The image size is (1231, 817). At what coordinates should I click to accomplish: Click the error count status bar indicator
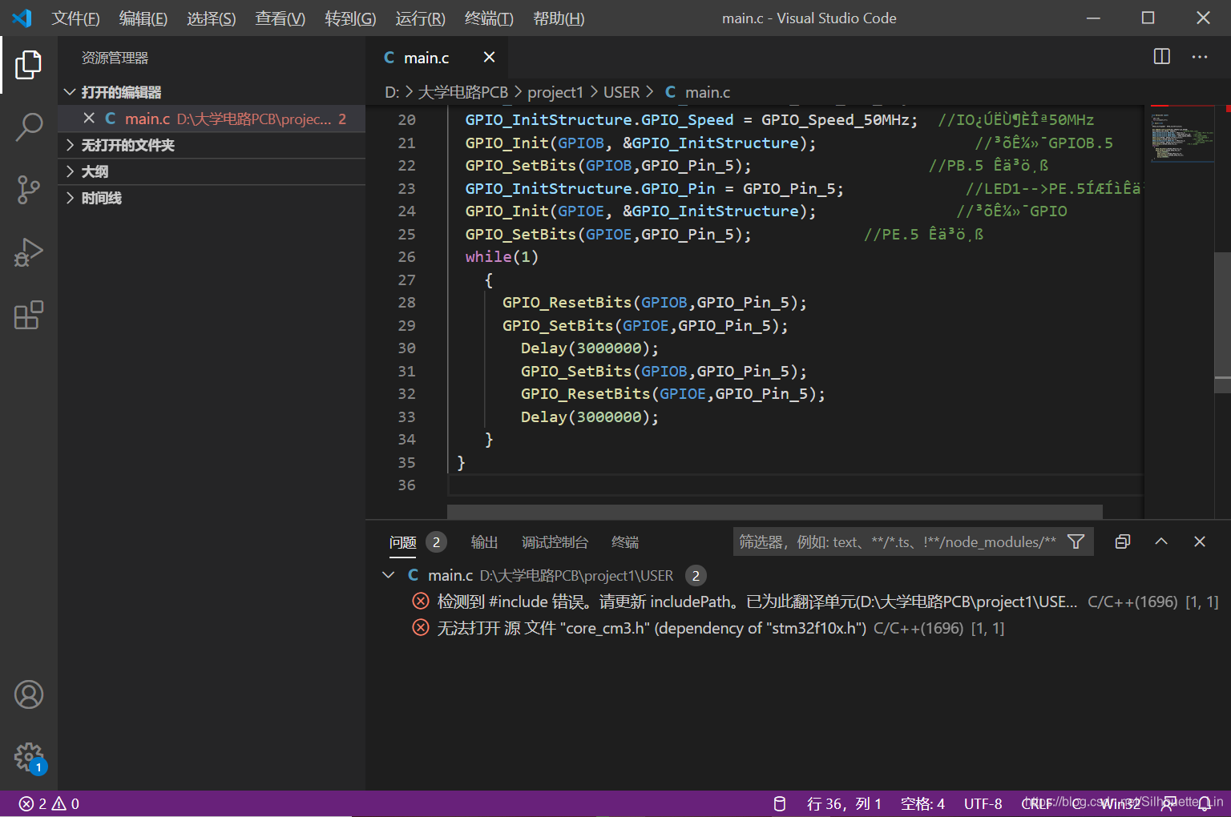[49, 803]
